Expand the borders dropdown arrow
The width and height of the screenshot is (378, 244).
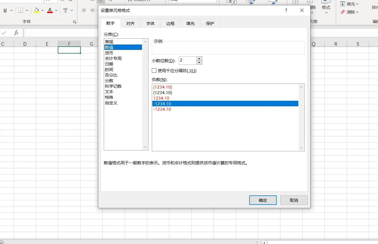click(27, 11)
